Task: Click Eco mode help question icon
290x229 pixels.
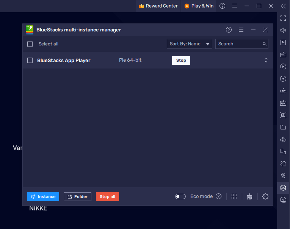Action: coord(219,196)
